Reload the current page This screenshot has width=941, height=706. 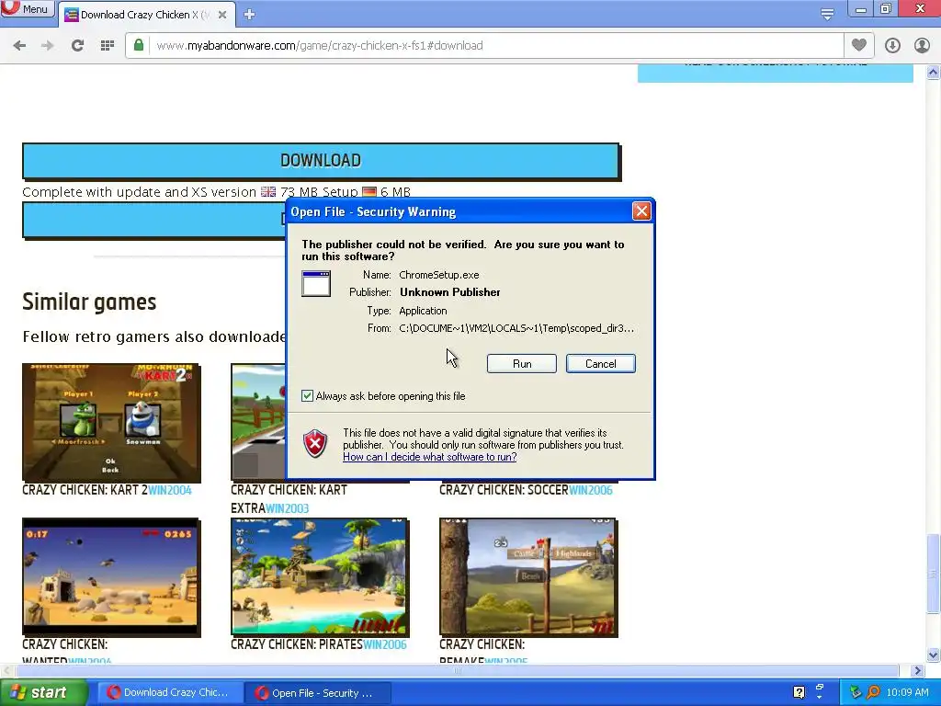point(77,46)
